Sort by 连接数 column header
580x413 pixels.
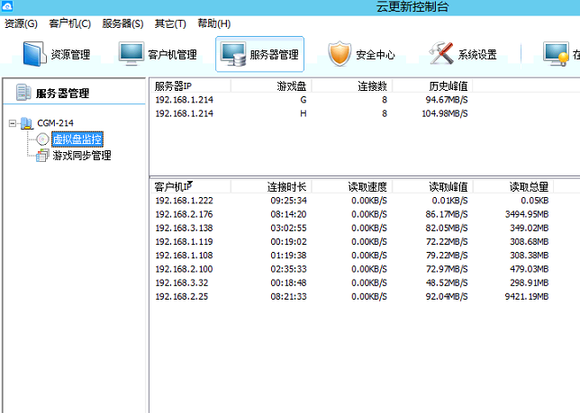pyautogui.click(x=352, y=86)
